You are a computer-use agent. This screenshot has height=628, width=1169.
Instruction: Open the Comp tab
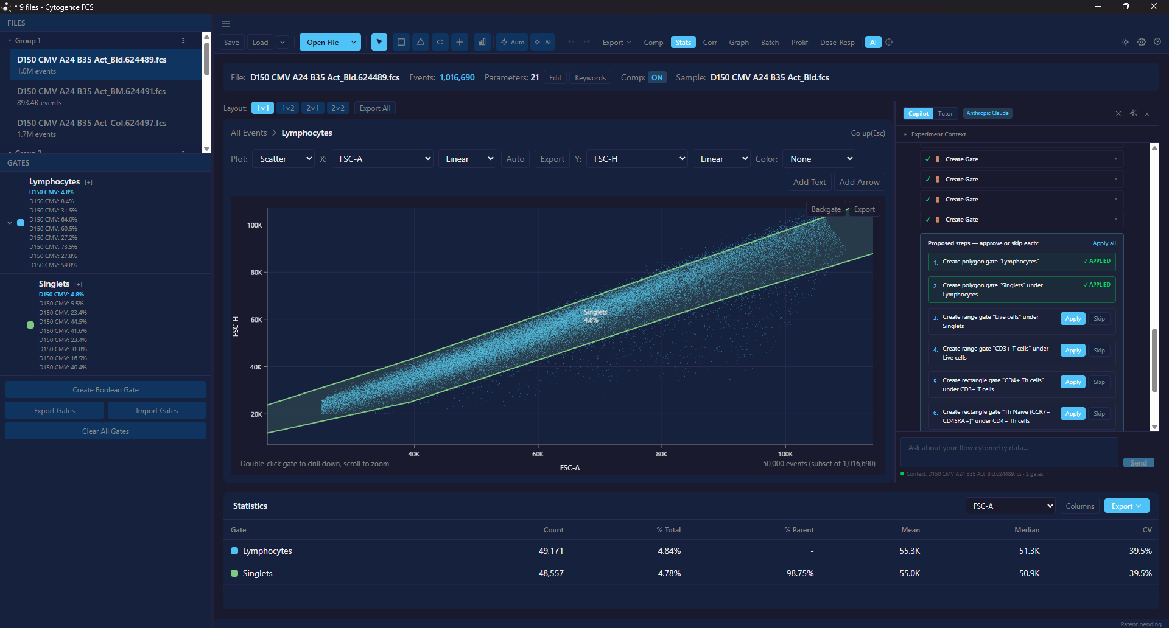(x=653, y=42)
